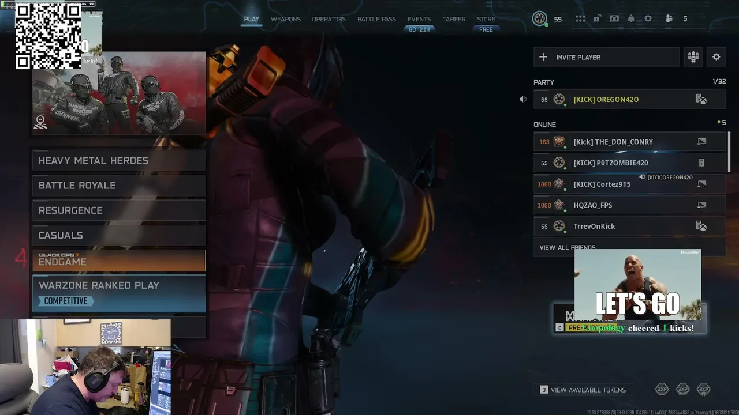
Task: Open voice channels headset icon
Action: pyautogui.click(x=614, y=19)
